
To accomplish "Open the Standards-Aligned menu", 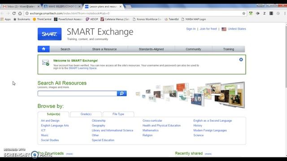I will coord(151,49).
